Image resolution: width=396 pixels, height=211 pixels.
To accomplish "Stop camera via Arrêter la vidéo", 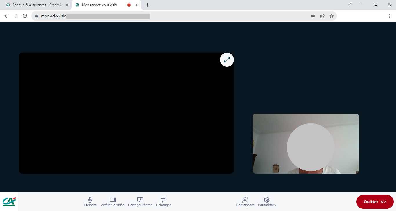I will (x=113, y=202).
